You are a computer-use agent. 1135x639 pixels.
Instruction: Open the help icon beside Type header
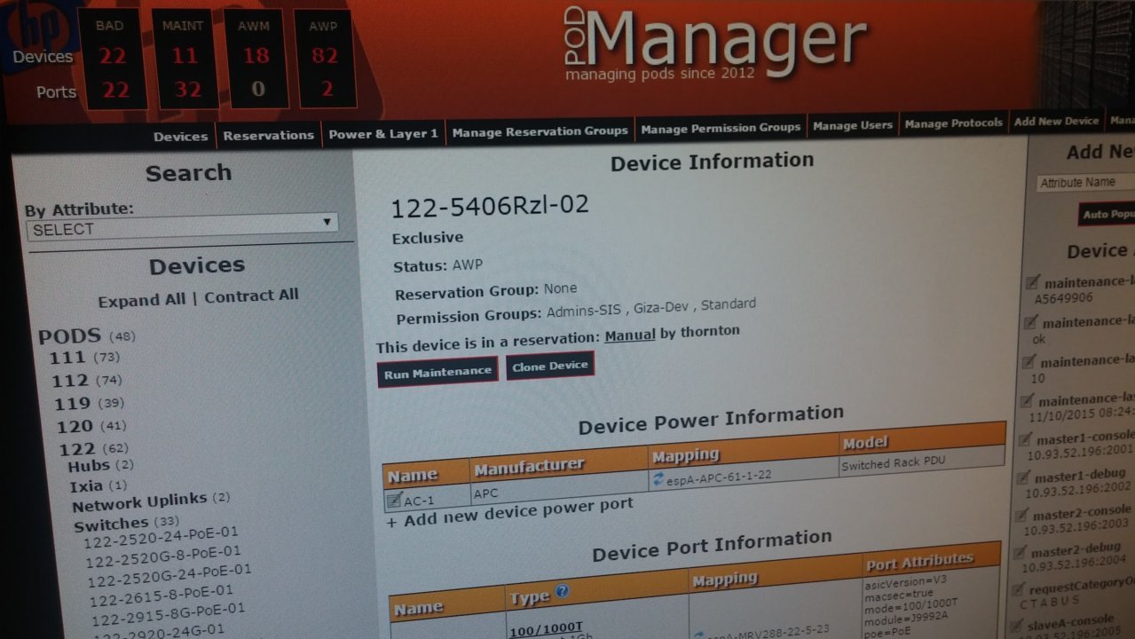[x=561, y=591]
